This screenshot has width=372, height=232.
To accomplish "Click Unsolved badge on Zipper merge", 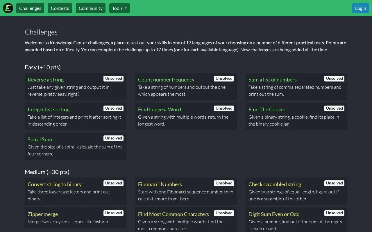I will pyautogui.click(x=114, y=213).
